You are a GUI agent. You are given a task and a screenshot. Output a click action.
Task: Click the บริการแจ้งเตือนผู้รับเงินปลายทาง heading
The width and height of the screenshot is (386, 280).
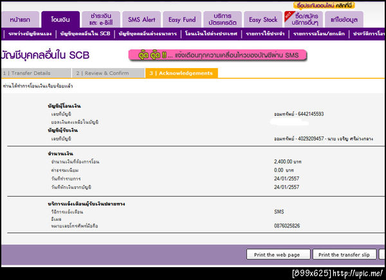click(86, 204)
